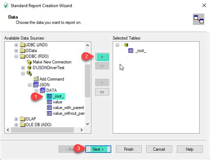The width and height of the screenshot is (210, 160).
Task: Click the Make New Connection icon
Action: pyautogui.click(x=29, y=62)
